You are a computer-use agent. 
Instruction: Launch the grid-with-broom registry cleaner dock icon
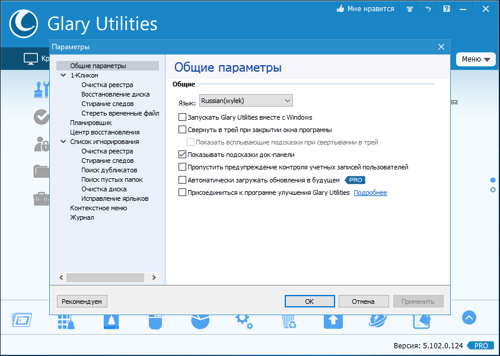(66, 322)
